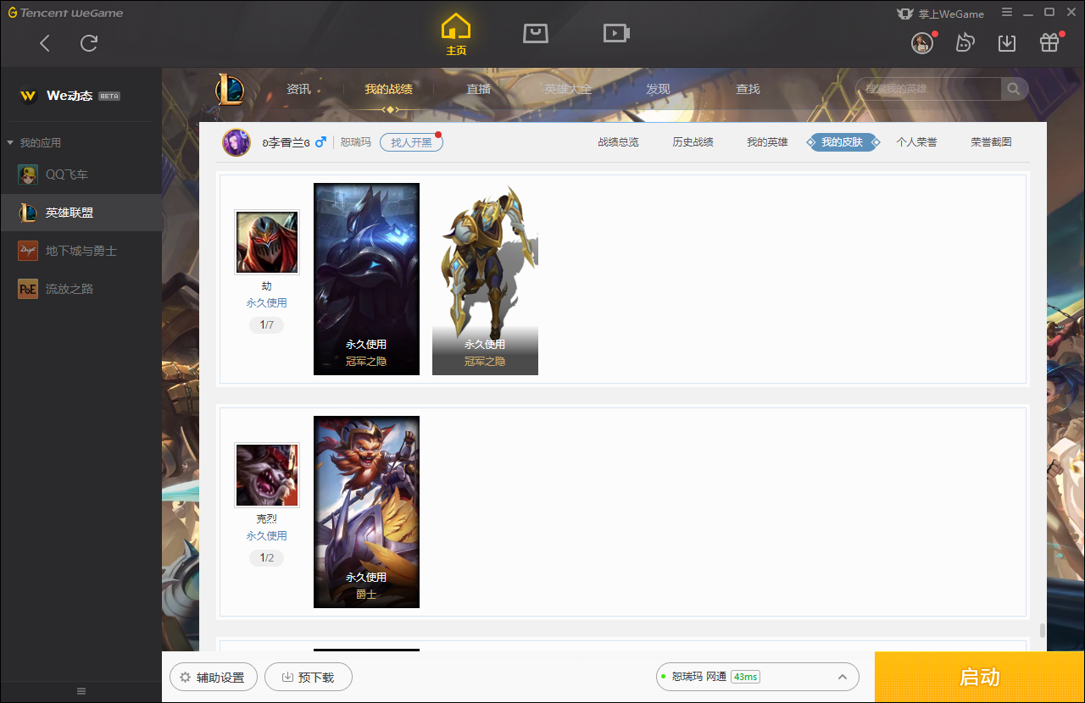Open the download manager icon

1007,43
